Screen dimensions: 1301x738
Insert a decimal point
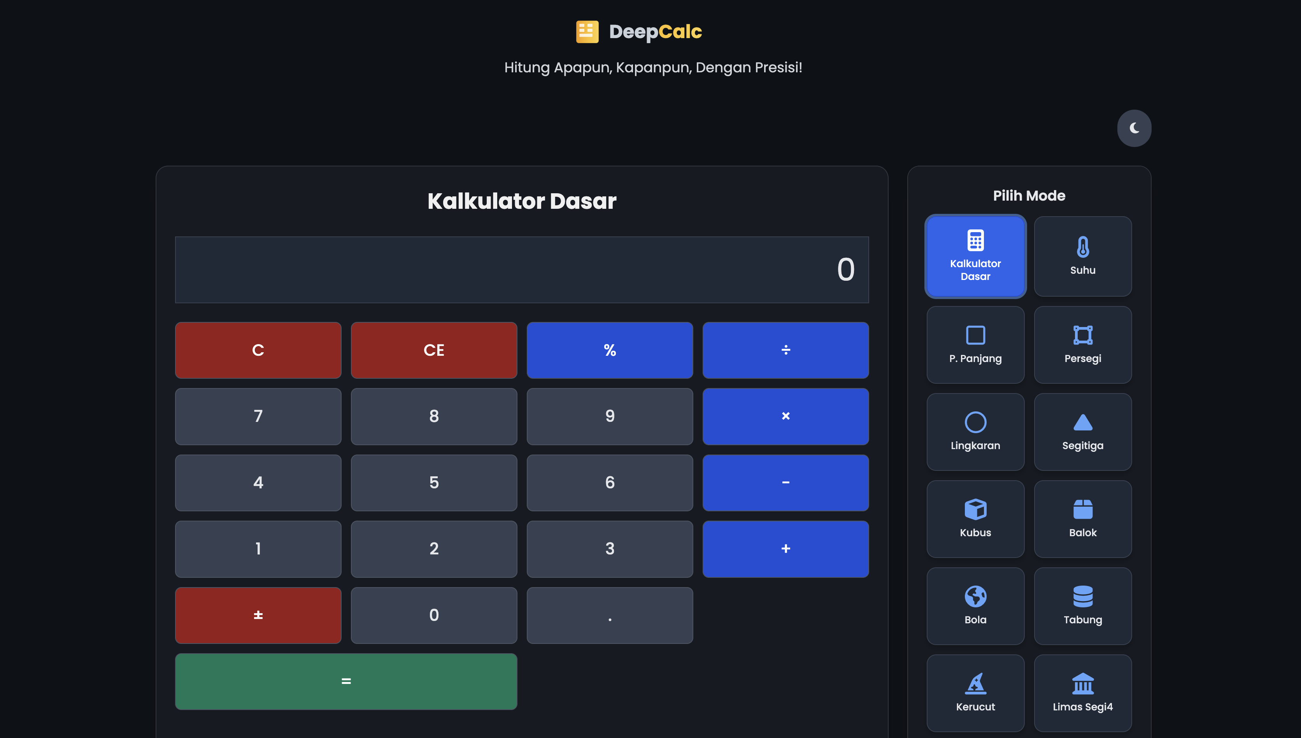(609, 616)
